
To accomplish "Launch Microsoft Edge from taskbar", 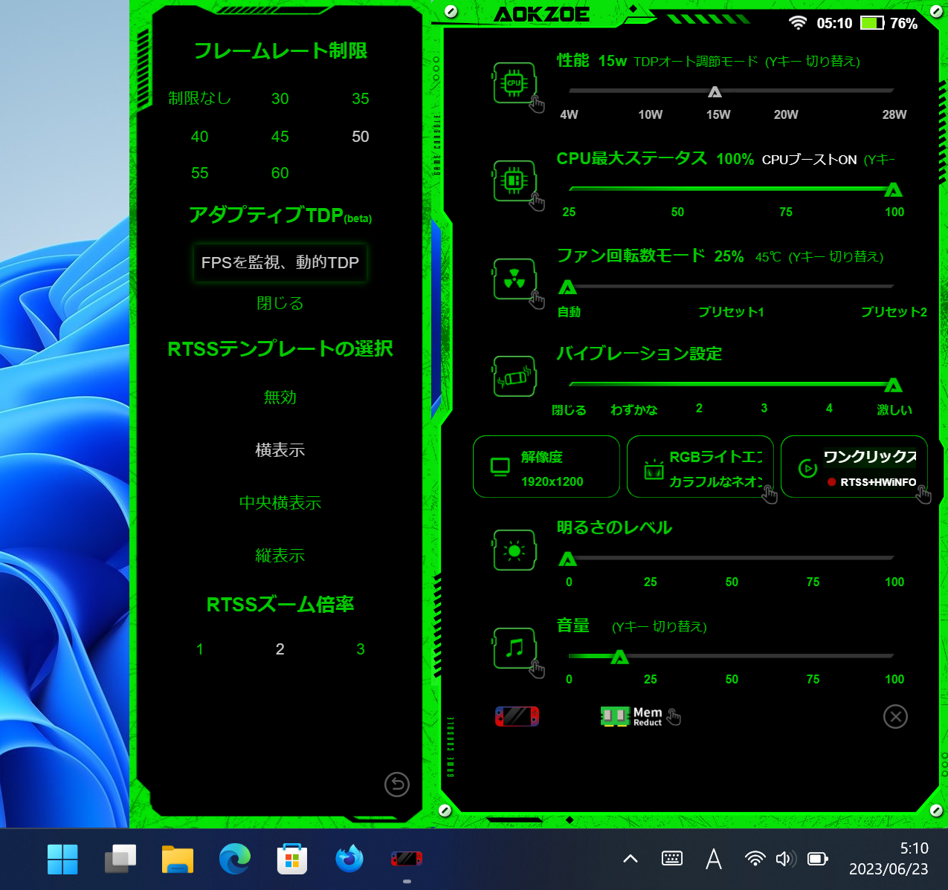I will (235, 859).
